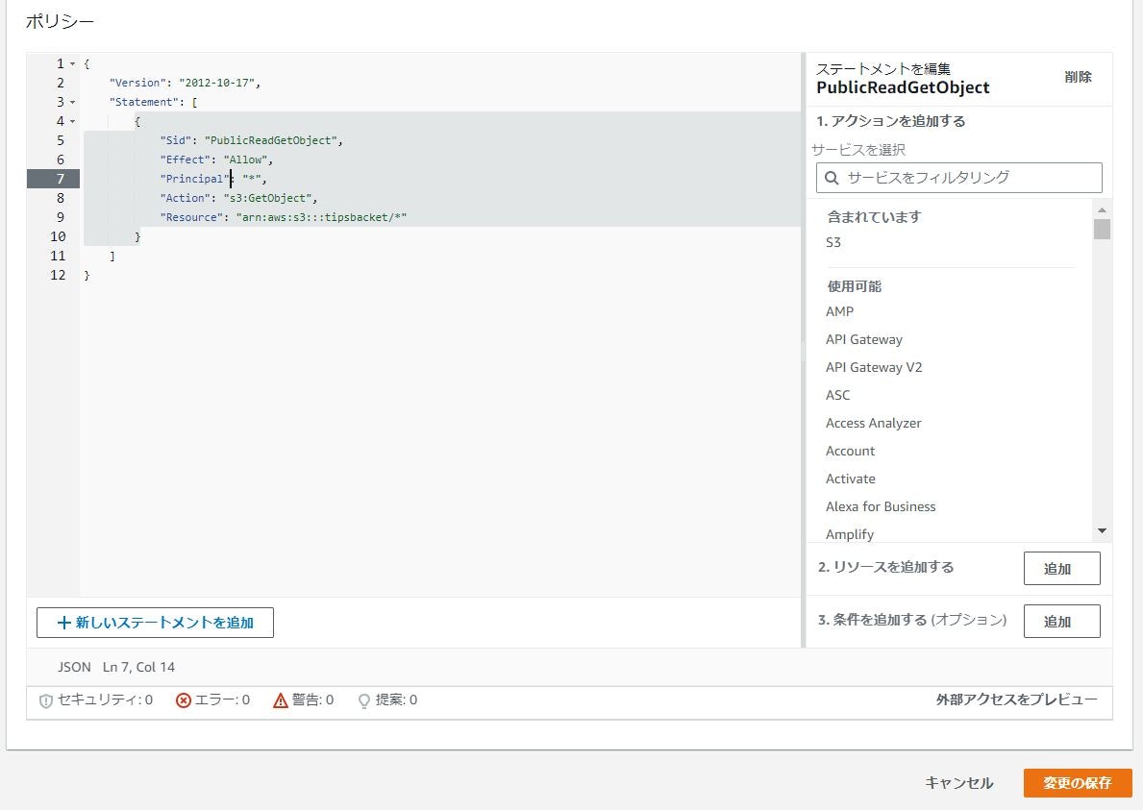The image size is (1143, 810).
Task: Choose API Gateway from service list
Action: pyautogui.click(x=864, y=339)
